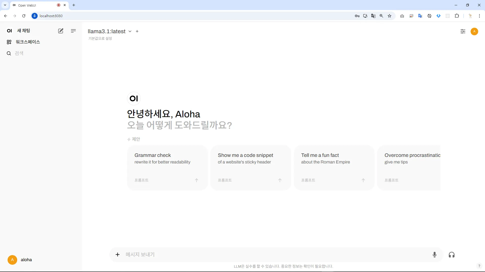Screen dimensions: 485x272
Task: Select the 'Show me a code snippet' suggestion
Action: click(x=251, y=167)
